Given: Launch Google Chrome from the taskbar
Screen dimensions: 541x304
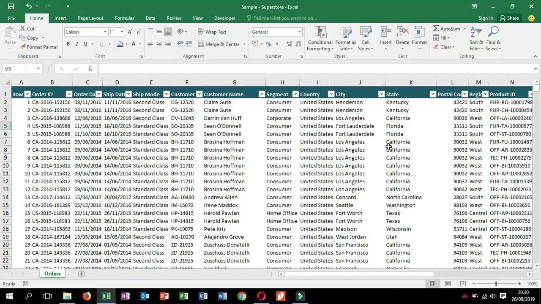Looking at the screenshot, I should (x=242, y=296).
